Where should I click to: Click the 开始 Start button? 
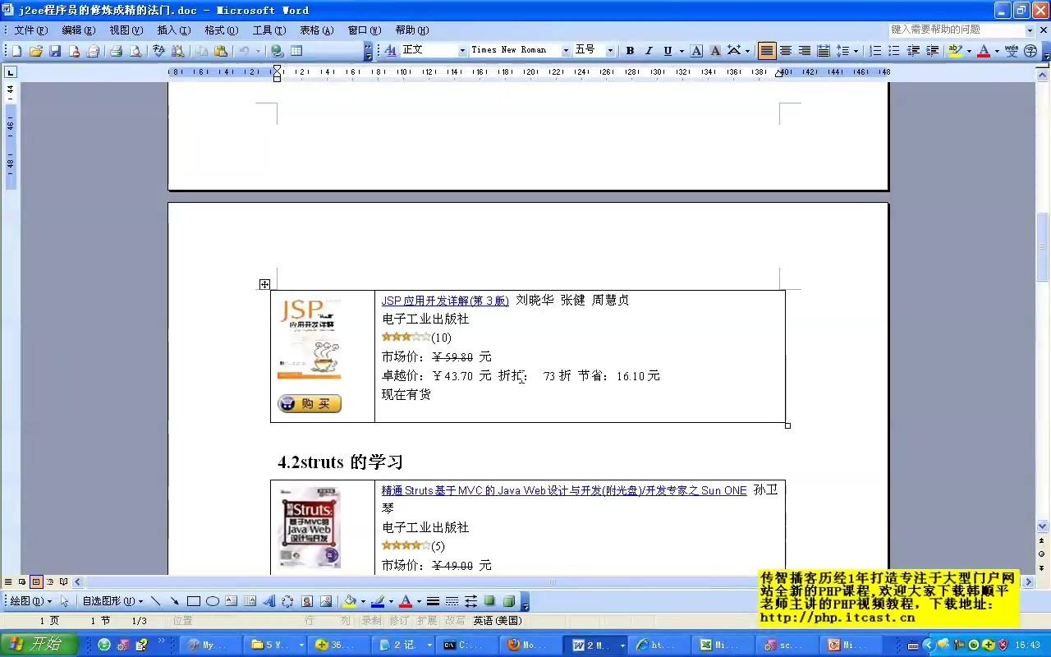coord(39,645)
